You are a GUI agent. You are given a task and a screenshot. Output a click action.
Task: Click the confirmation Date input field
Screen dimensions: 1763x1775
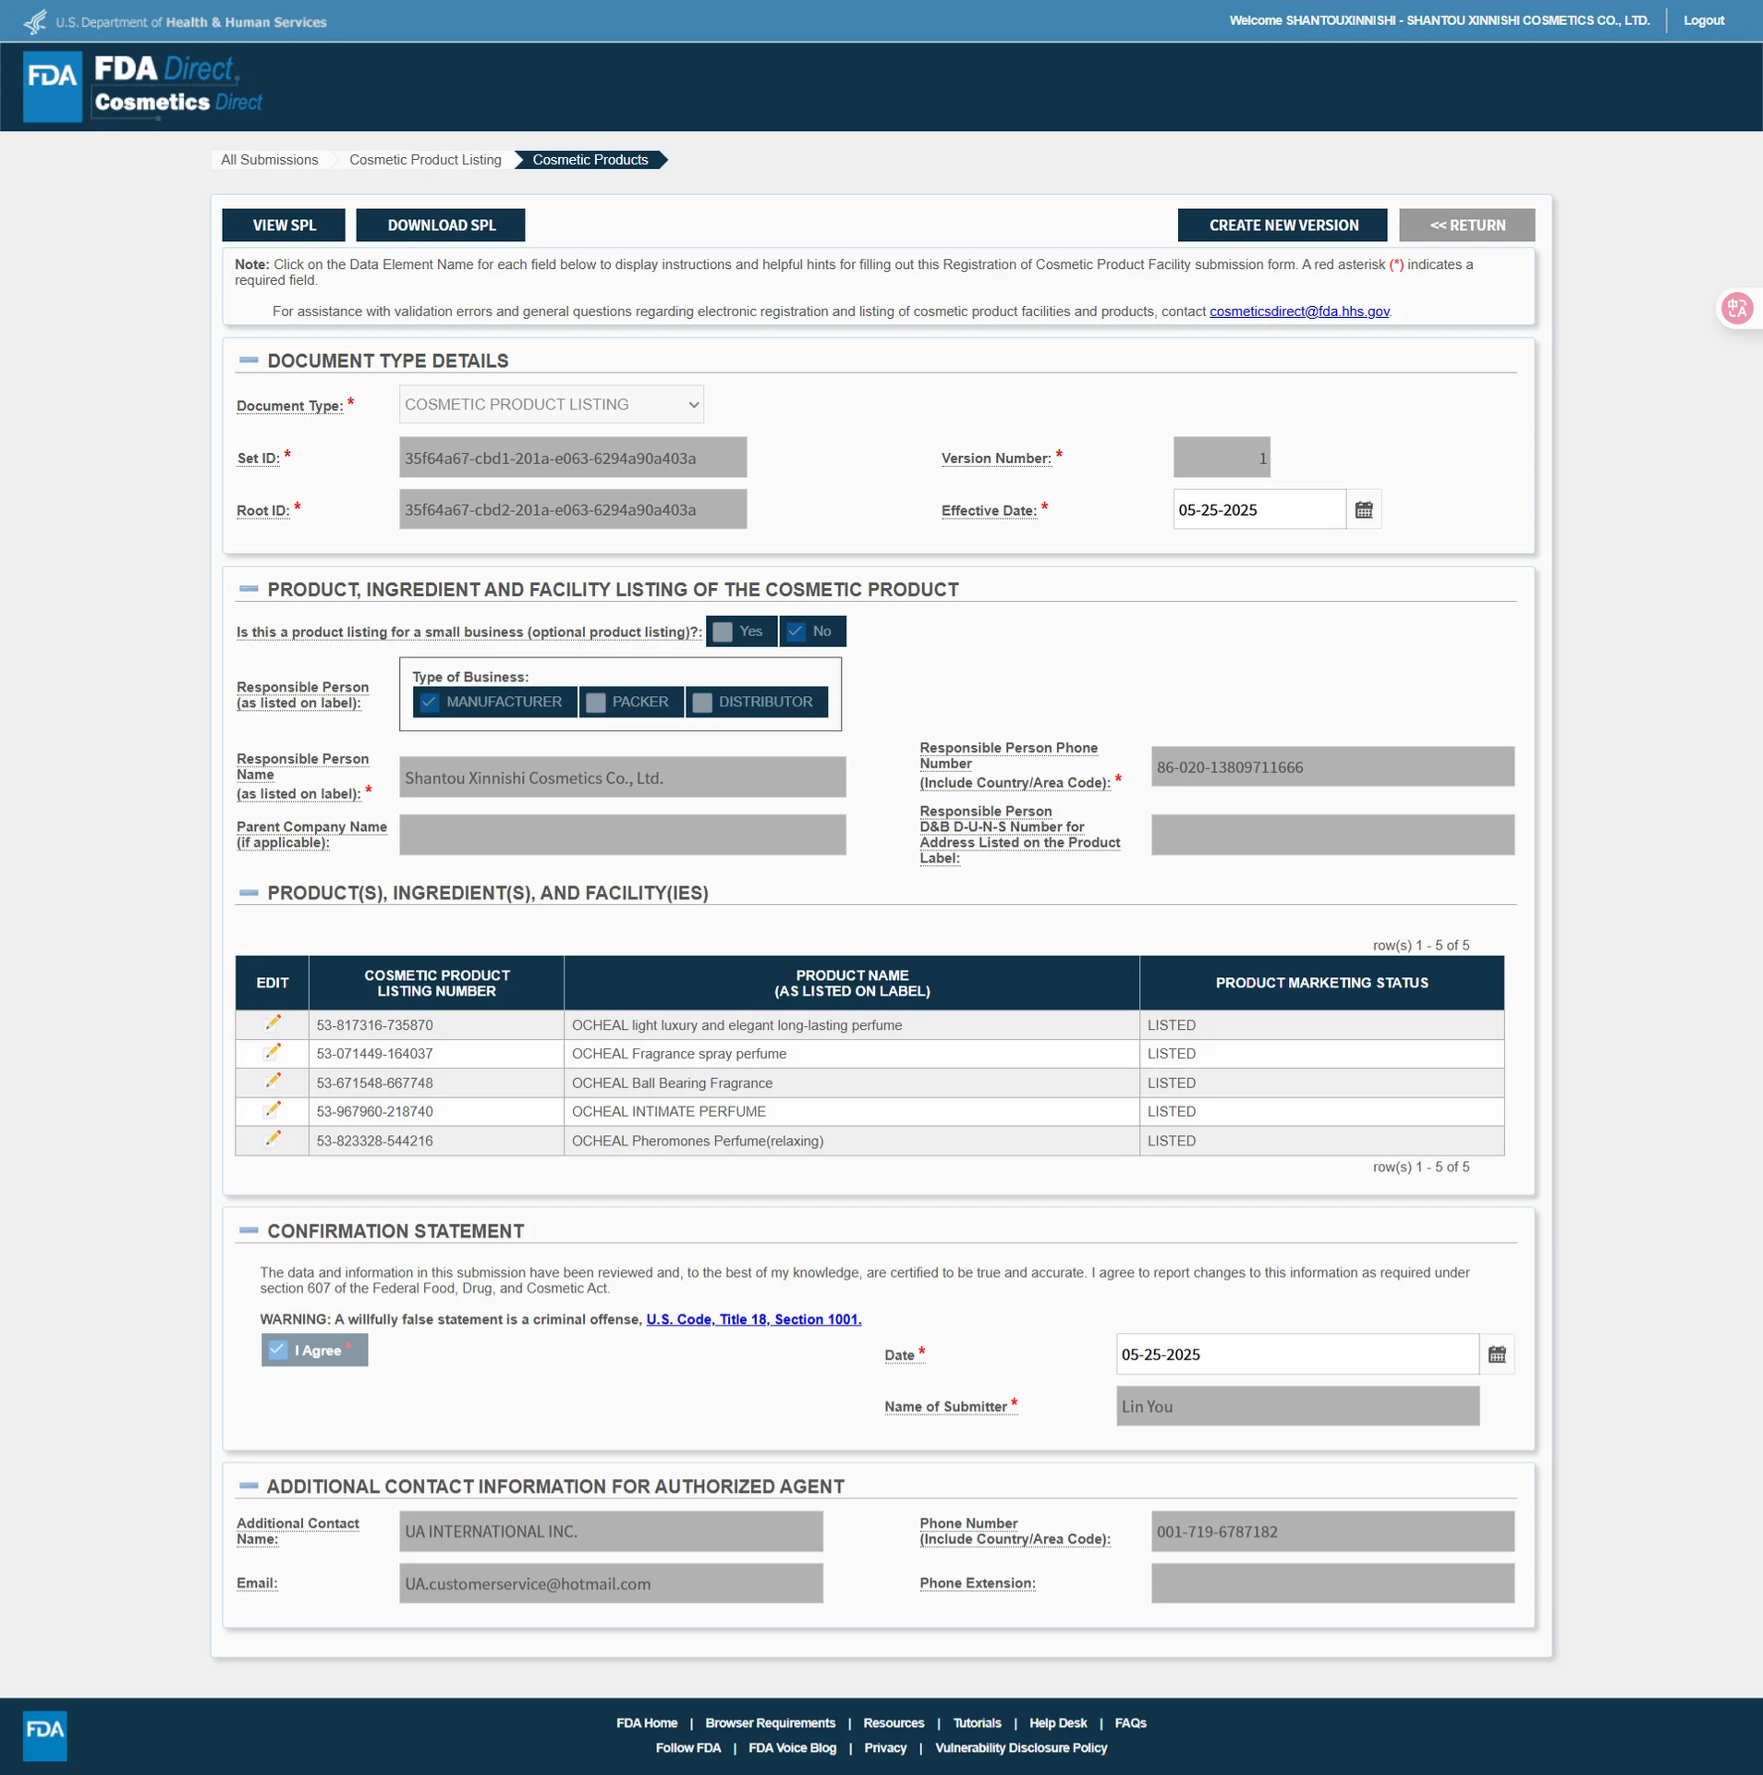coord(1297,1354)
